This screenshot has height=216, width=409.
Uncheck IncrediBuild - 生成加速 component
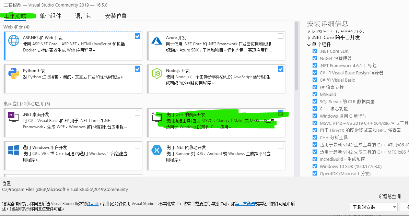pyautogui.click(x=315, y=159)
